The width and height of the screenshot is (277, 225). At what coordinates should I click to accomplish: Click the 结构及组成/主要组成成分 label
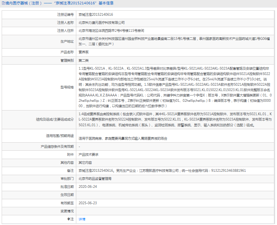(x=55, y=120)
